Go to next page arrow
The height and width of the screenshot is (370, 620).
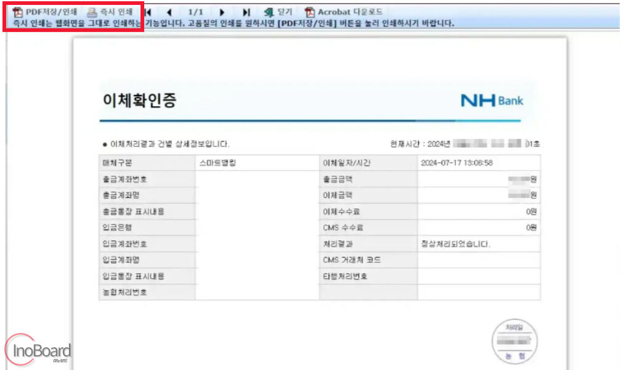(222, 12)
